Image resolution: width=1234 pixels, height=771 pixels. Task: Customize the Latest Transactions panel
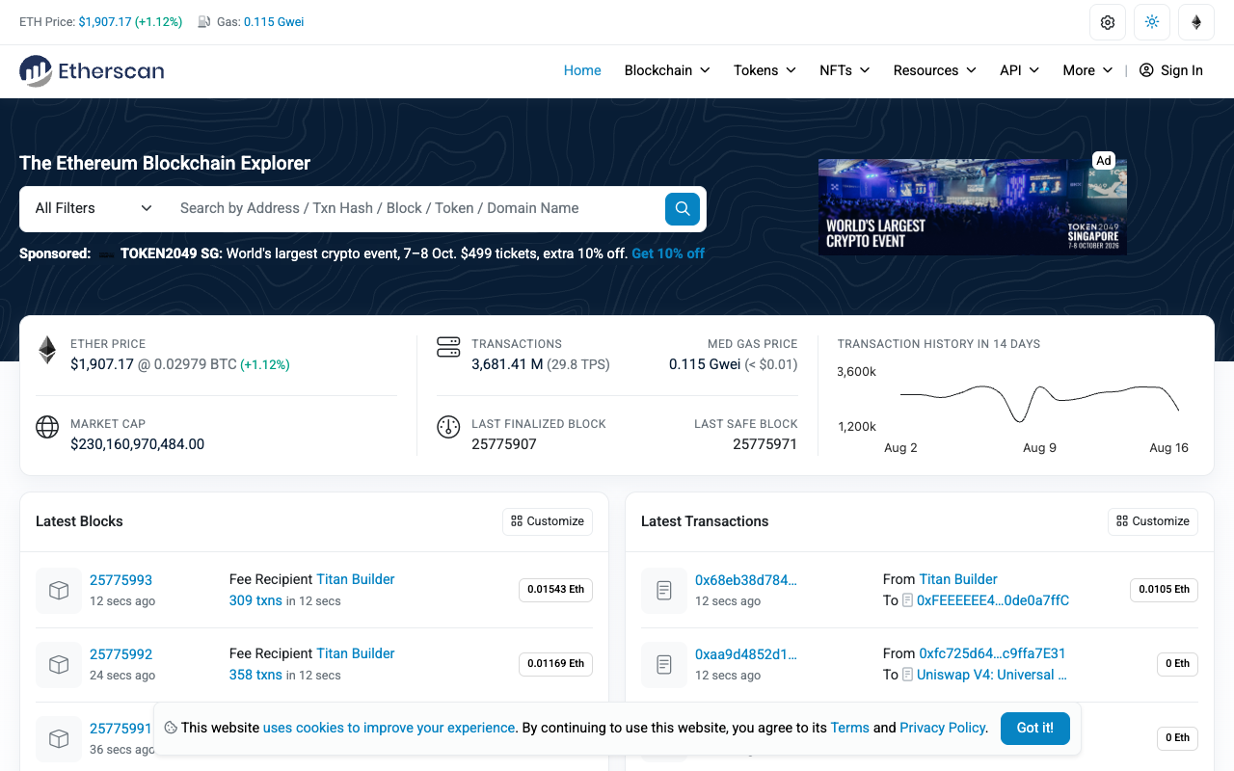[x=1153, y=521]
